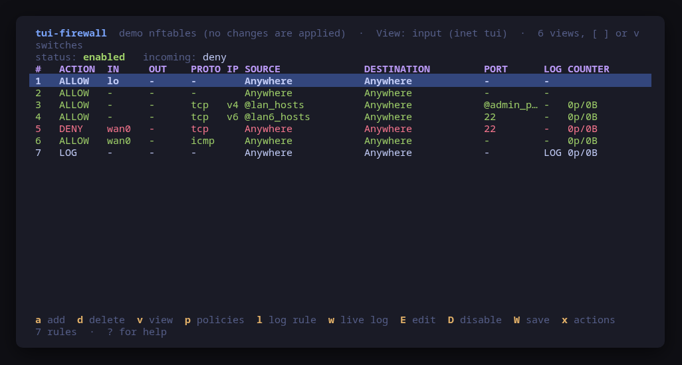Click '6 views, [ ] or v' text
This screenshot has height=365, width=682.
[588, 33]
